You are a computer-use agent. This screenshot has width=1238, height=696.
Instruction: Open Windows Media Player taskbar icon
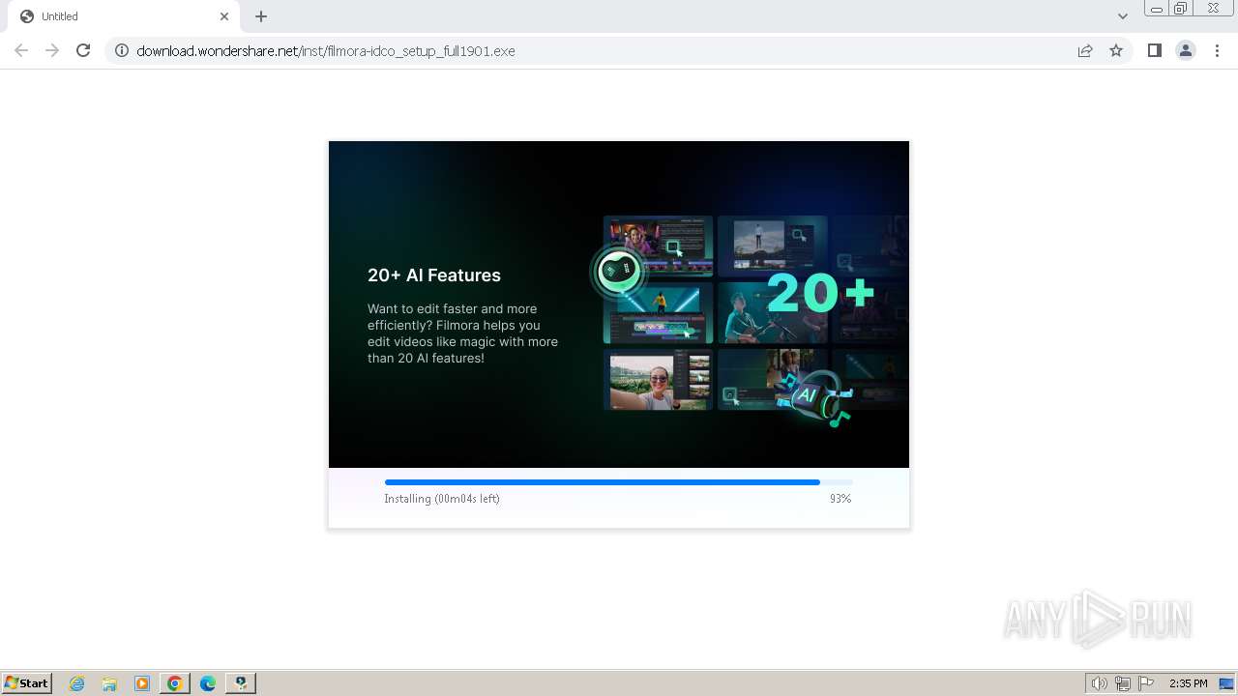pyautogui.click(x=142, y=683)
